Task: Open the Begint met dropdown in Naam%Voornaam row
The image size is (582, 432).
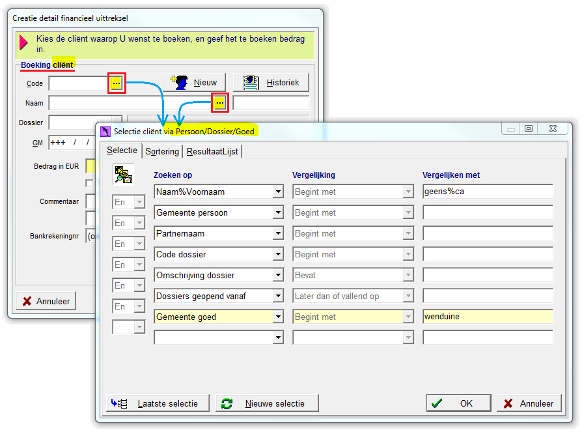Action: pos(408,192)
